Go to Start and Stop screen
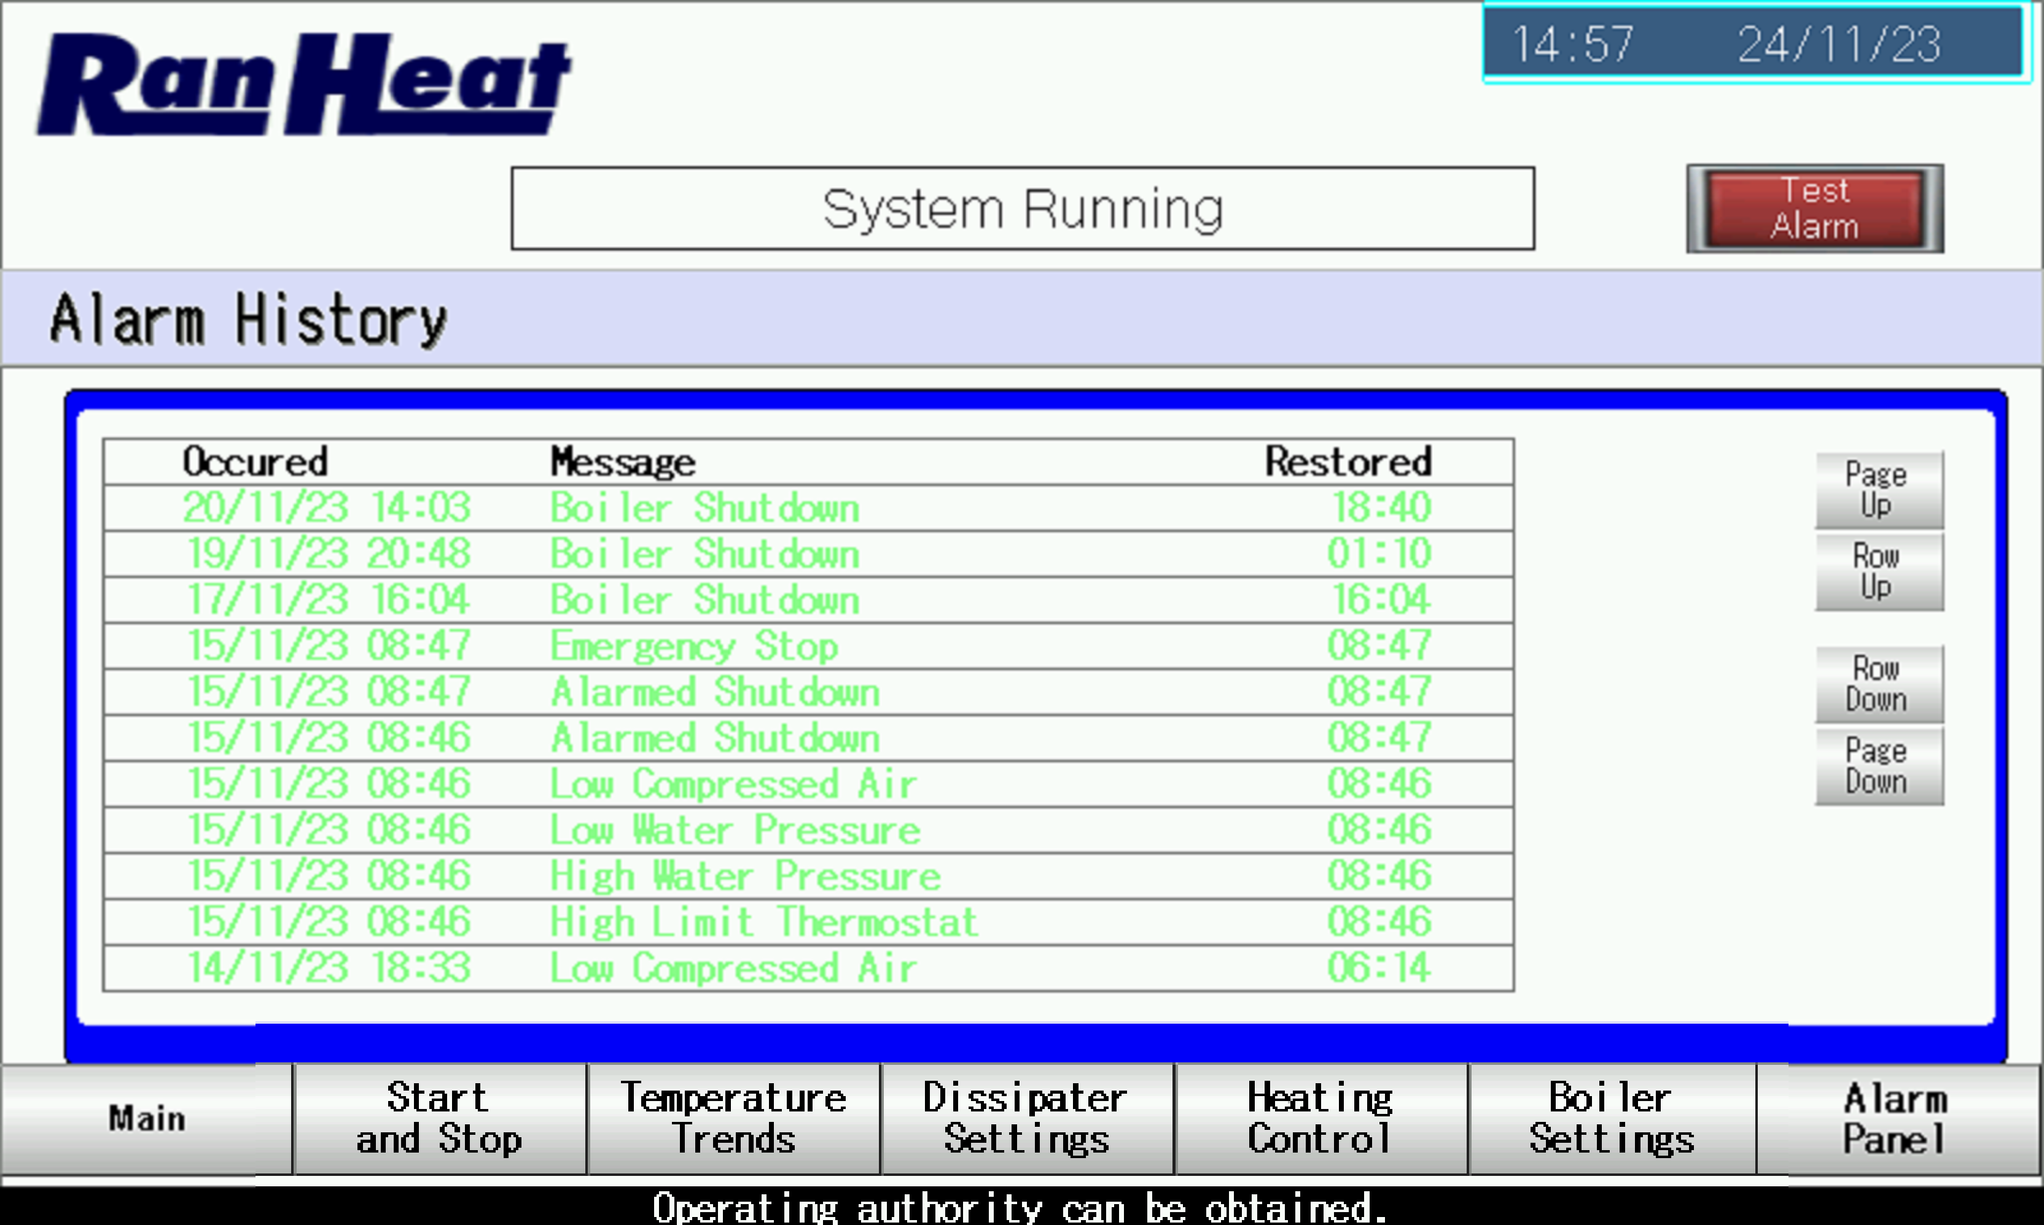This screenshot has height=1225, width=2044. point(439,1118)
